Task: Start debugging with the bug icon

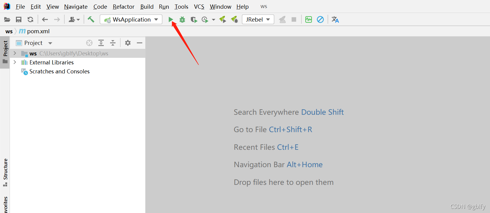Action: [x=182, y=20]
